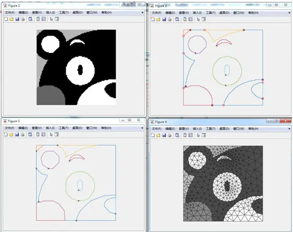293x232 pixels.
Task: Open property inspector icon in Figure 1
Action: [x=57, y=19]
